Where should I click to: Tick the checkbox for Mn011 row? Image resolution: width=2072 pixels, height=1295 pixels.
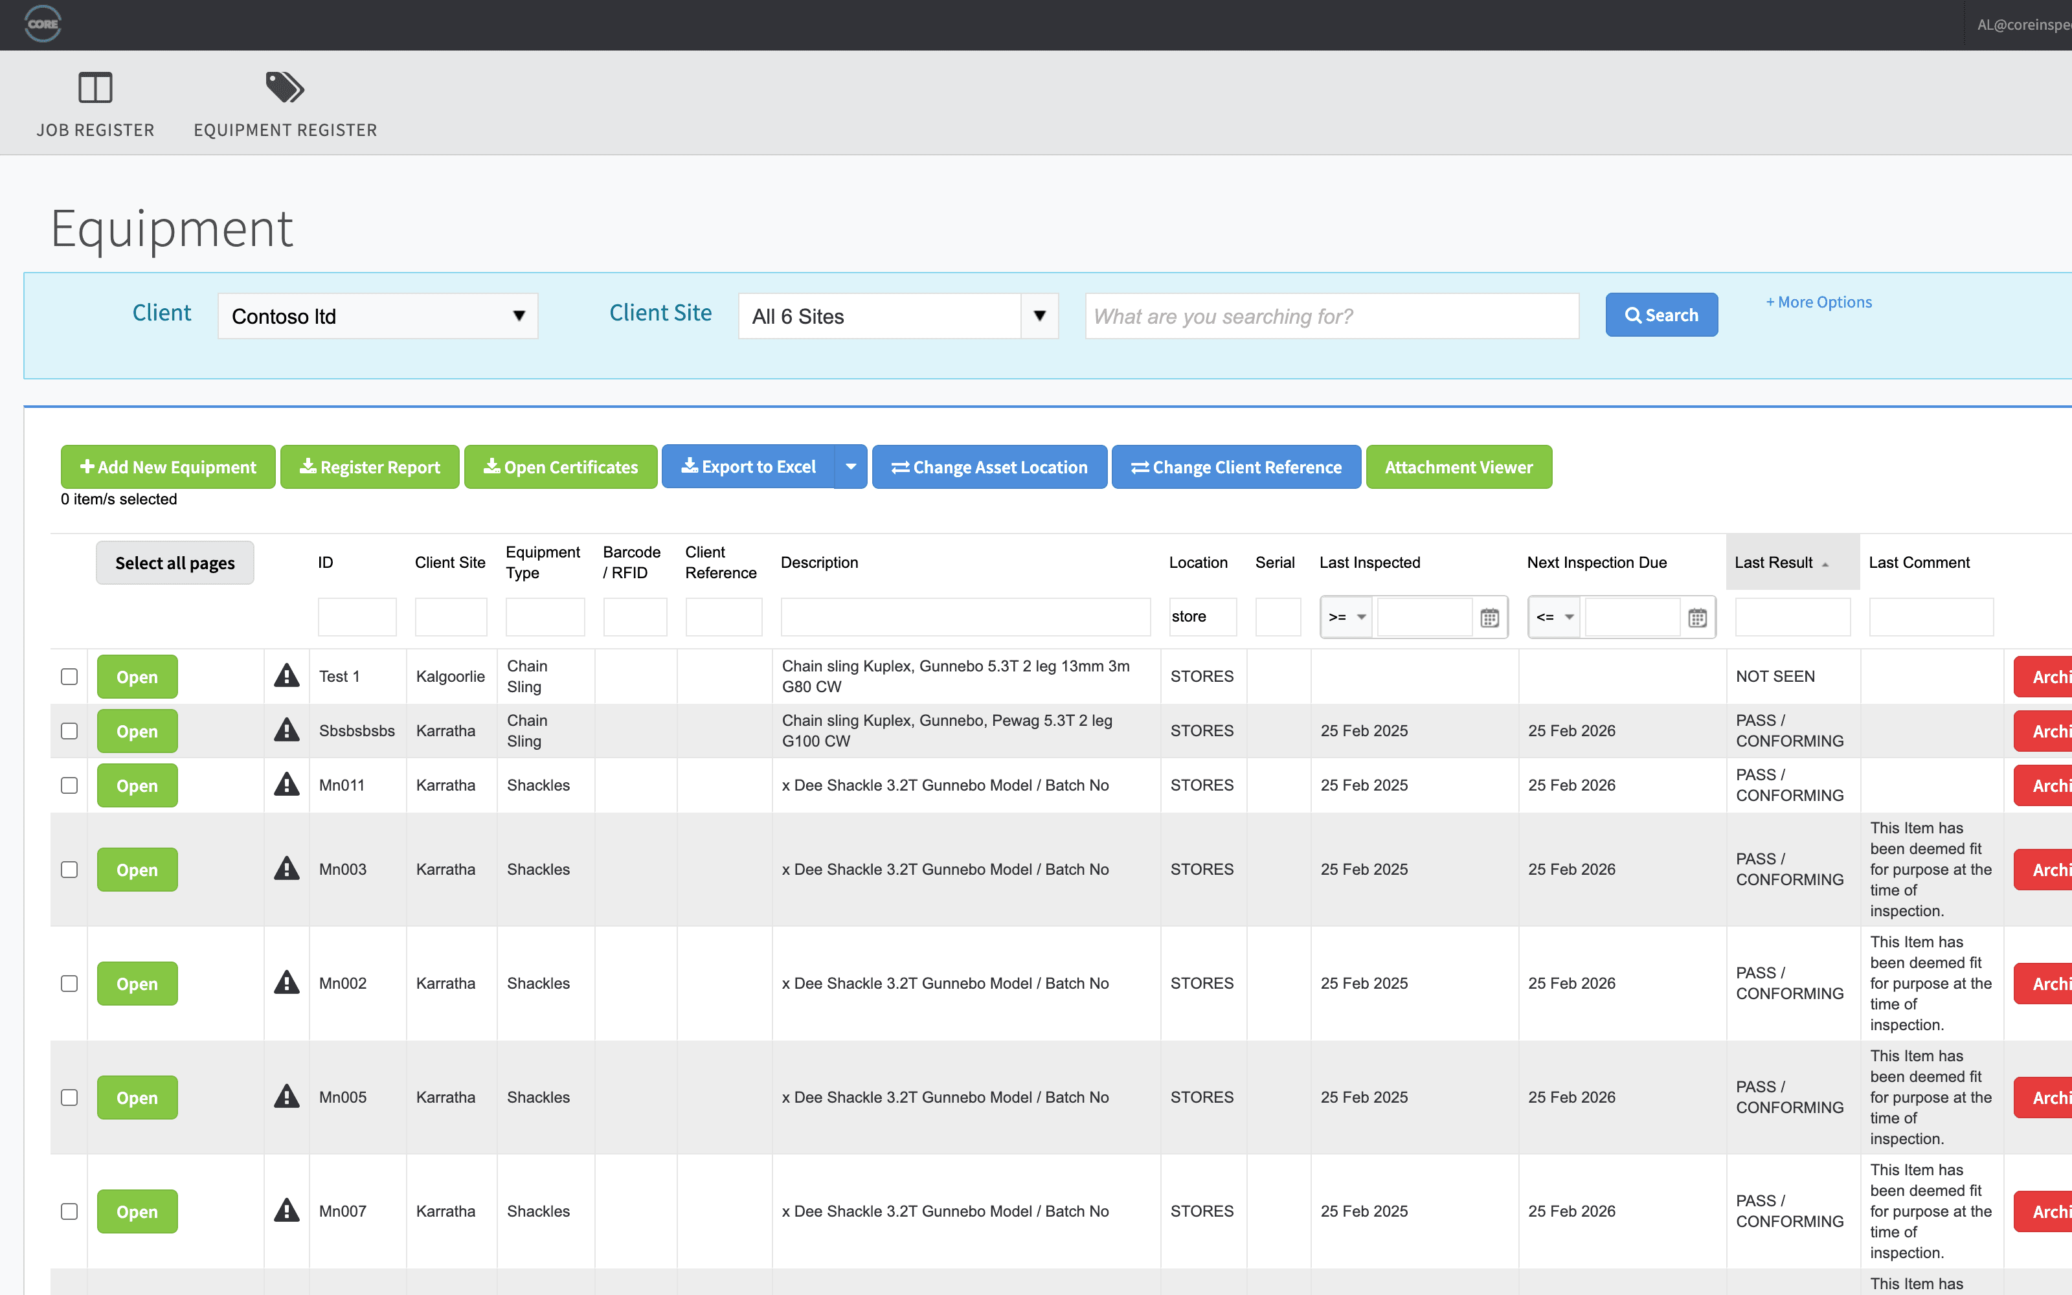click(x=69, y=785)
